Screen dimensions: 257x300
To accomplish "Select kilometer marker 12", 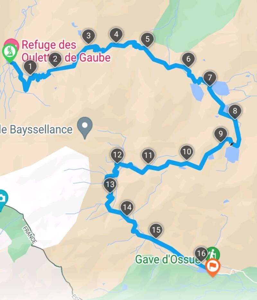I will [117, 156].
